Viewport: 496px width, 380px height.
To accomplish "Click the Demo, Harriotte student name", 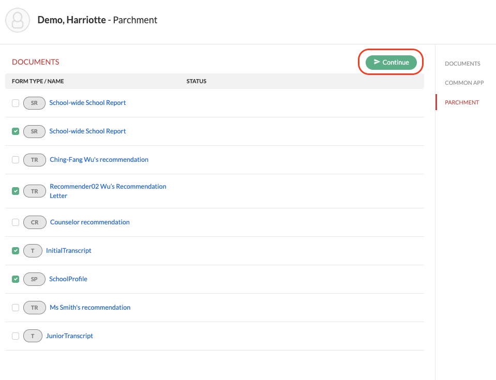I will click(x=72, y=20).
